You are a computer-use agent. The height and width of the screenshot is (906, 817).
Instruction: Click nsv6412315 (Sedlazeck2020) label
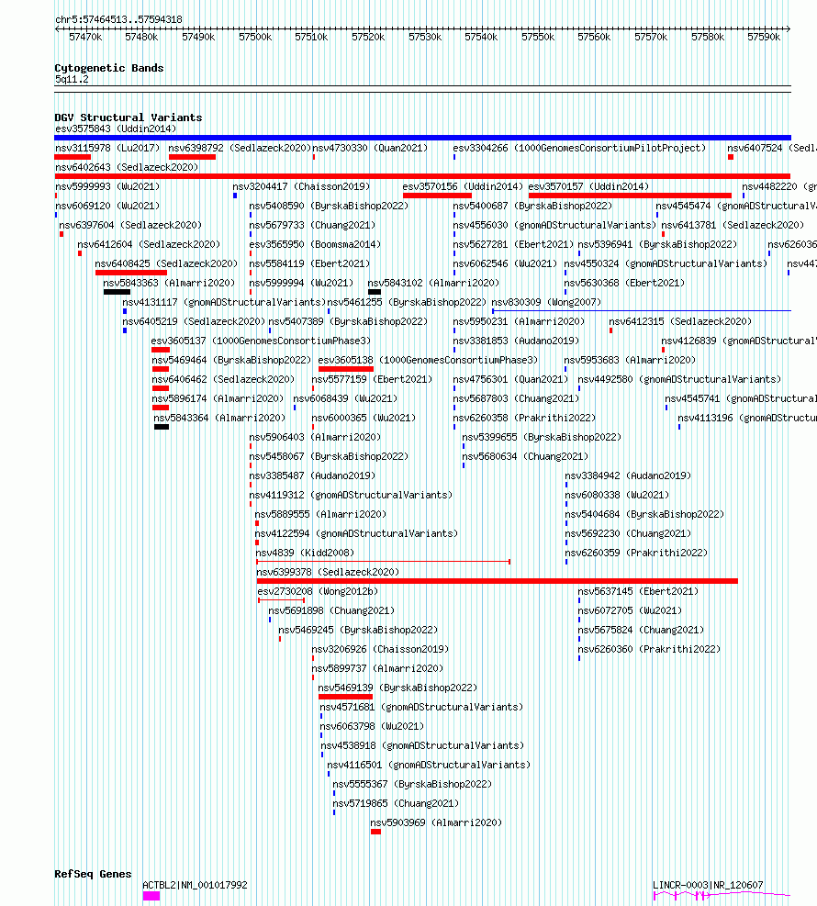[x=680, y=321]
